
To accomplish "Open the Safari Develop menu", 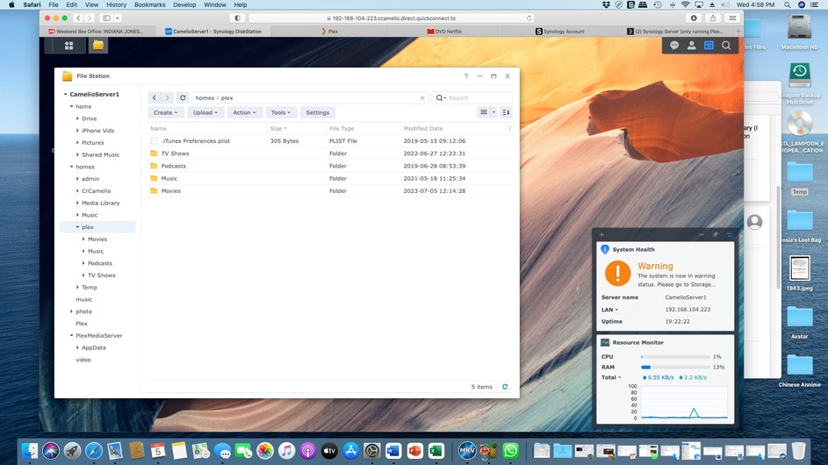I will click(184, 4).
